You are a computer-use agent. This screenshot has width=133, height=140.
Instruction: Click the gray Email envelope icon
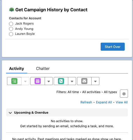point(84,81)
